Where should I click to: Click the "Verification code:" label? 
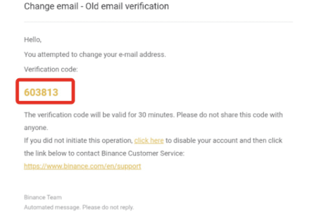pyautogui.click(x=51, y=69)
